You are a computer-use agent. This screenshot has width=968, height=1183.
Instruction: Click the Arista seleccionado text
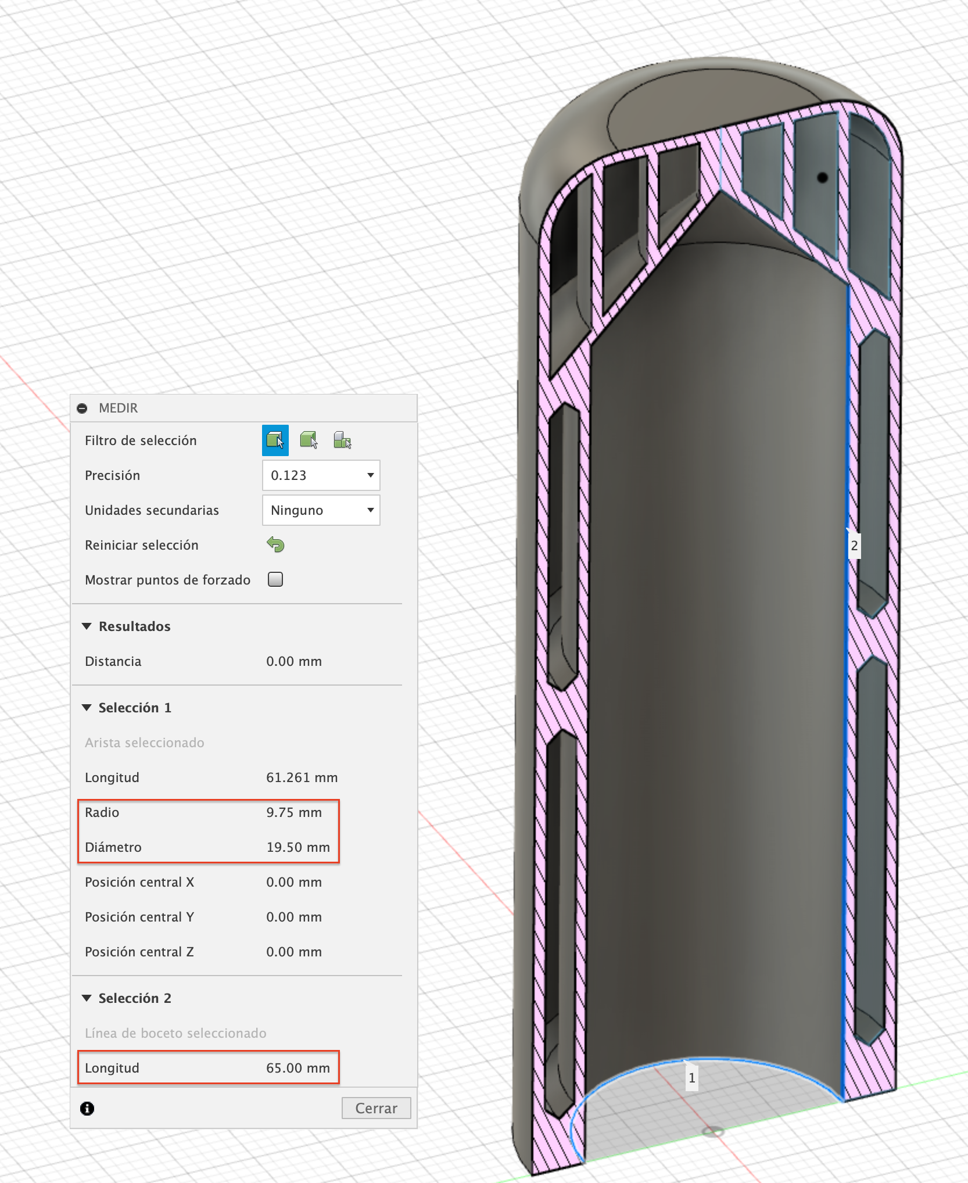145,743
